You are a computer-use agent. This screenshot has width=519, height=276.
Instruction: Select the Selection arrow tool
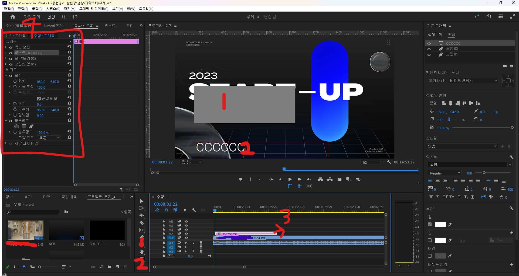point(142,201)
